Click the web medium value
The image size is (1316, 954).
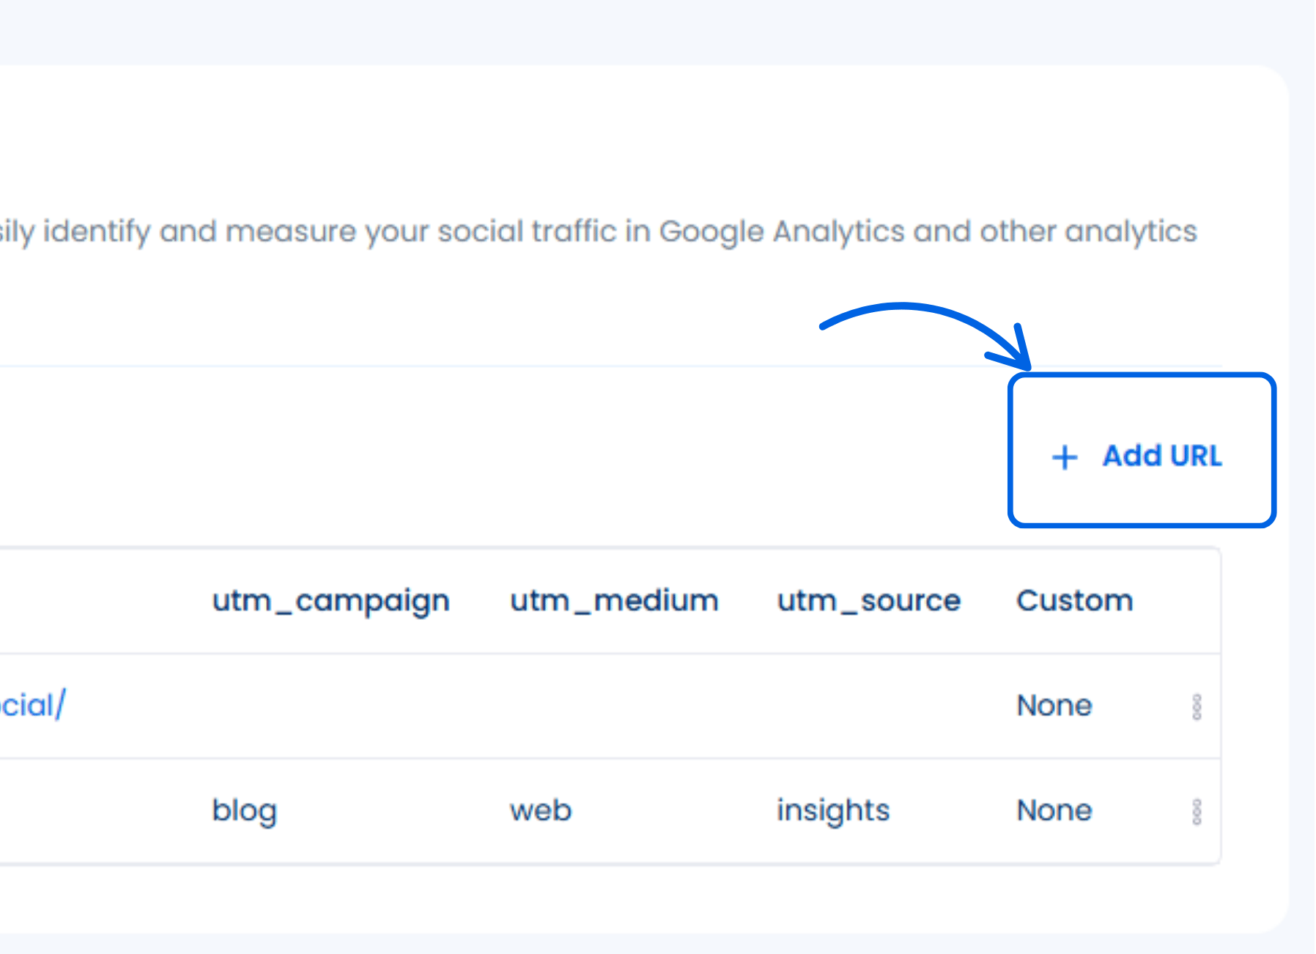541,811
